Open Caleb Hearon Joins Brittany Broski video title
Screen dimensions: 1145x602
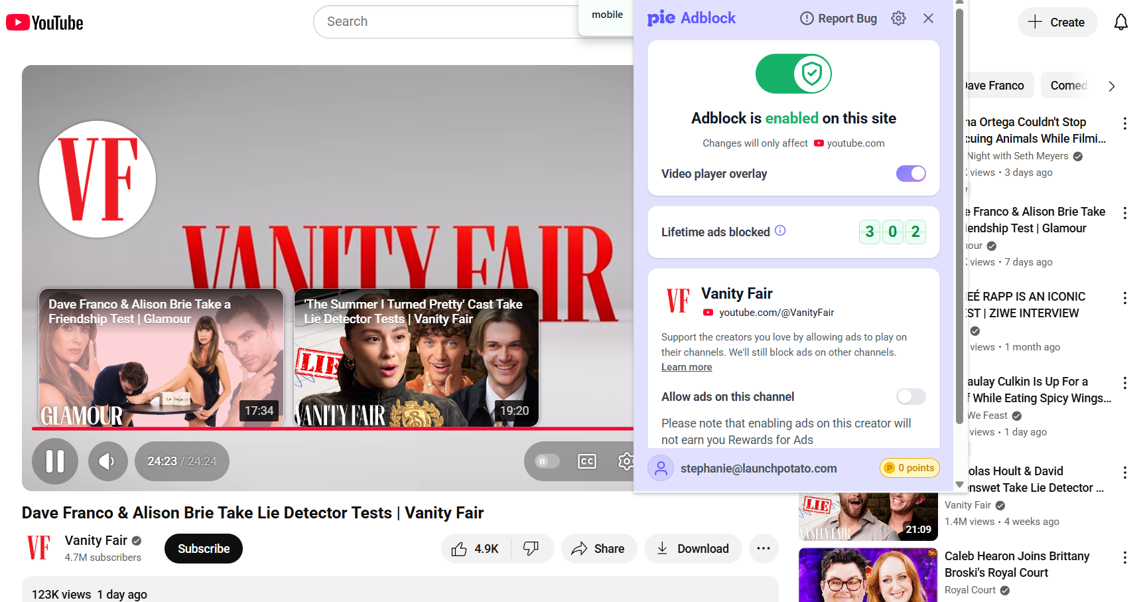[x=1017, y=564]
